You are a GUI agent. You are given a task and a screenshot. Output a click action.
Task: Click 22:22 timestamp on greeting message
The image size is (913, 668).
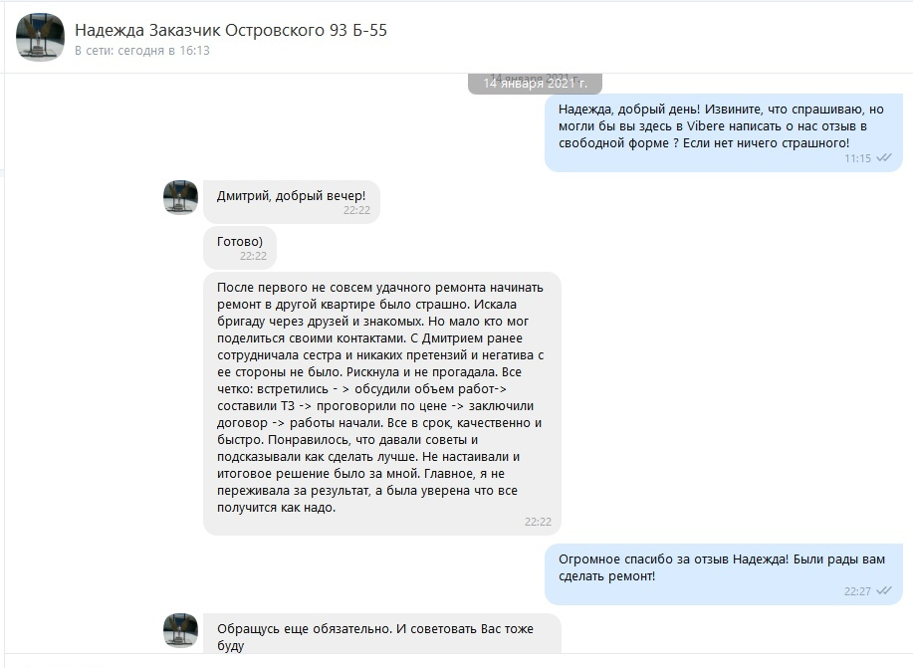[356, 210]
